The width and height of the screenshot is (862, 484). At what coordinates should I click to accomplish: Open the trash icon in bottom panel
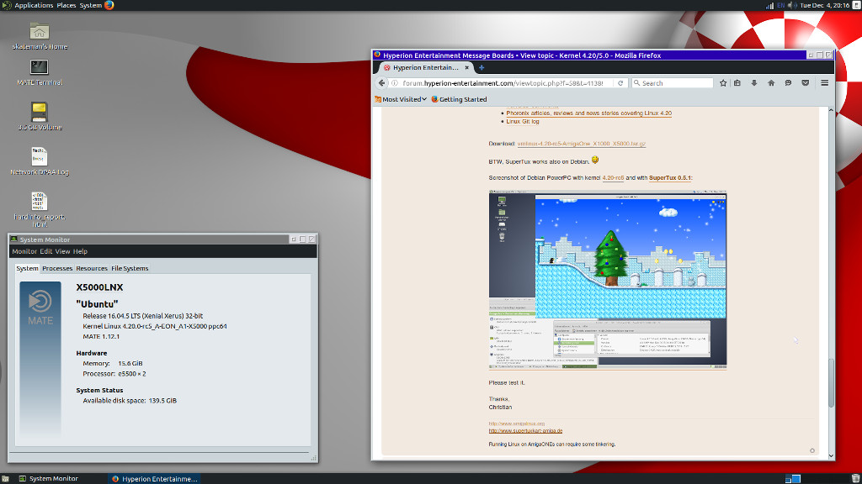coord(855,478)
